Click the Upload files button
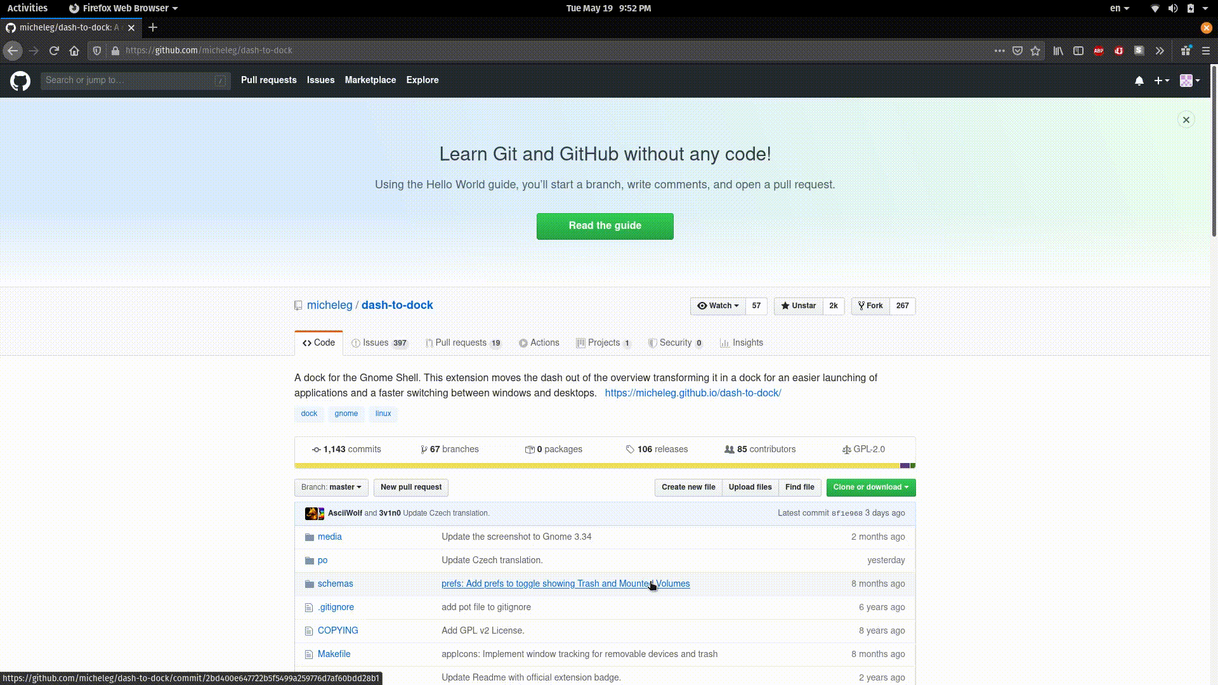1218x685 pixels. click(750, 487)
